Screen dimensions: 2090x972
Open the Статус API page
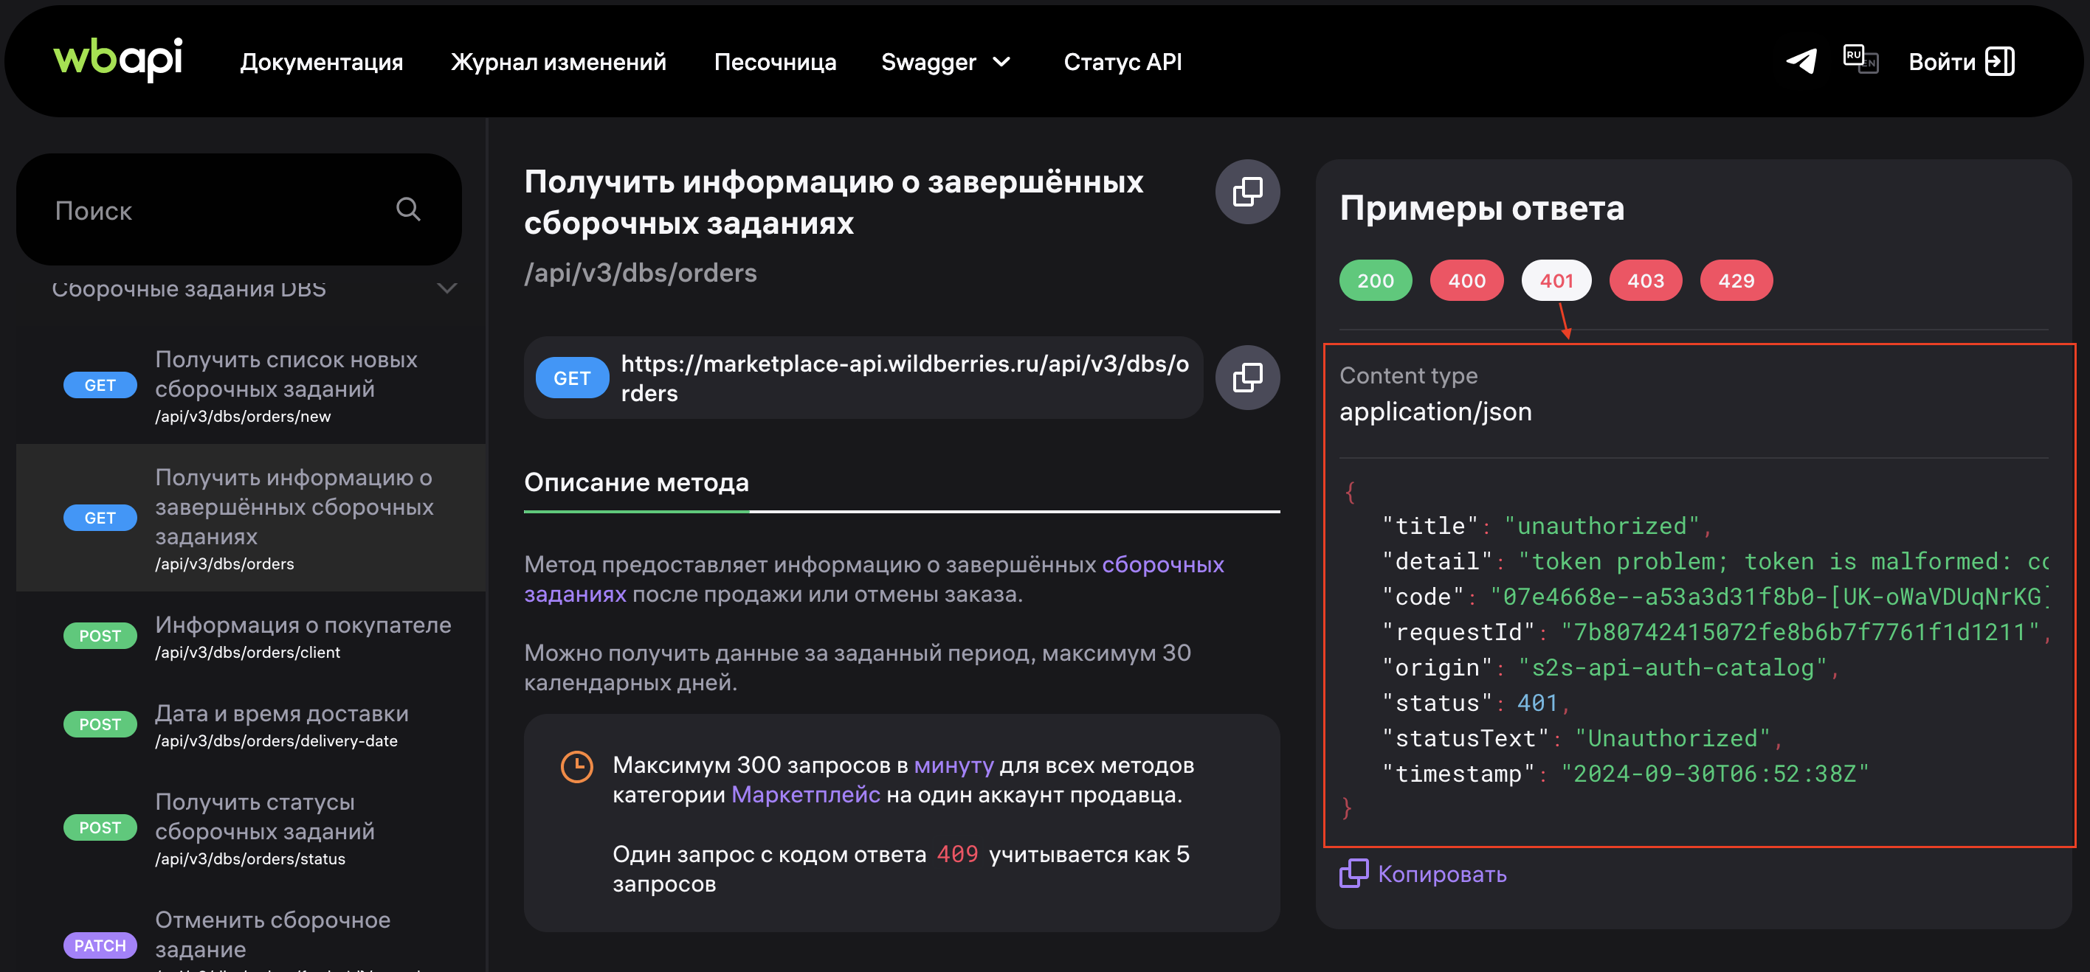pos(1122,62)
